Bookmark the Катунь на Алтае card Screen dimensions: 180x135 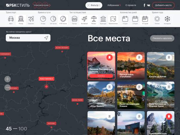pyautogui.click(x=169, y=57)
